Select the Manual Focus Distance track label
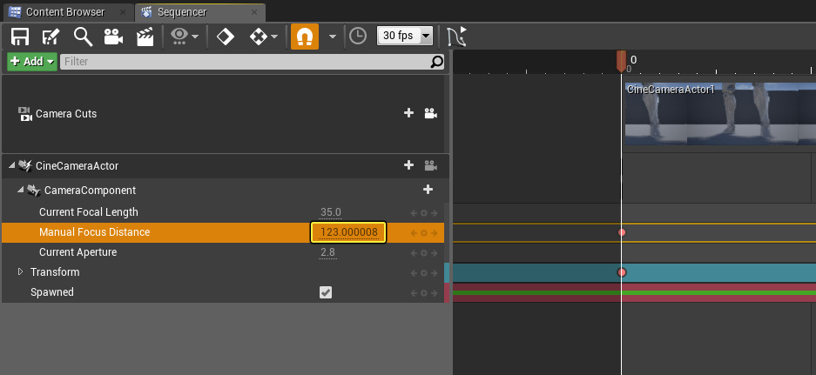The width and height of the screenshot is (816, 375). coord(94,232)
